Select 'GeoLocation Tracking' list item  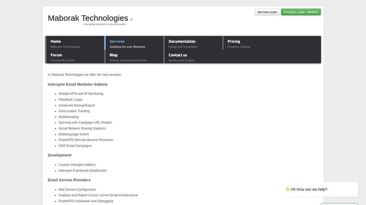coord(74,111)
